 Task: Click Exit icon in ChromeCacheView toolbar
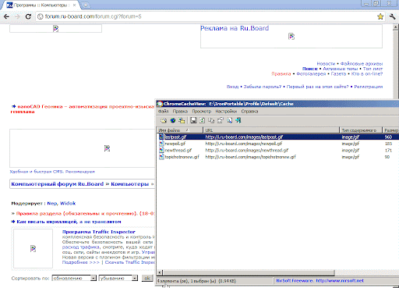tap(238, 120)
